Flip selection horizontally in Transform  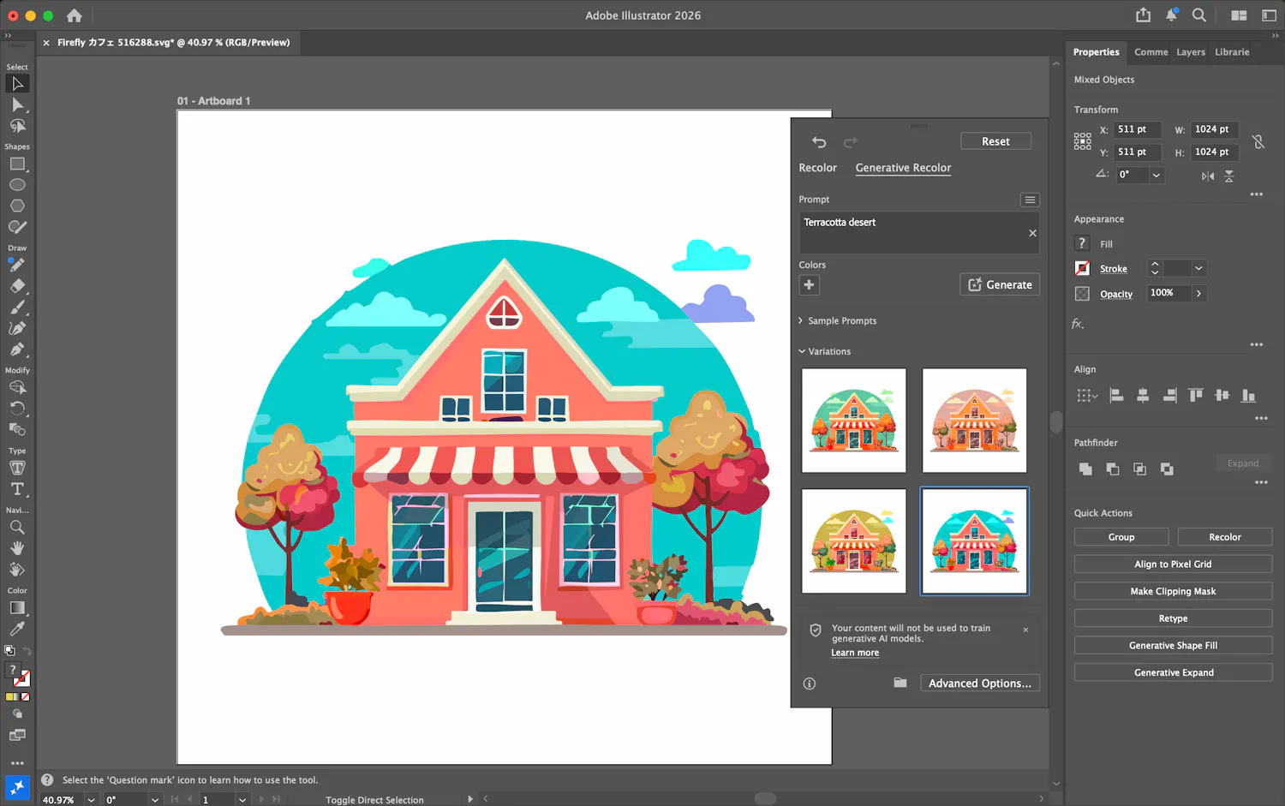[1208, 176]
